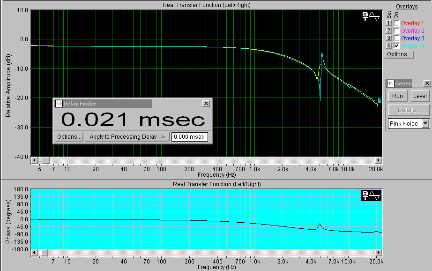Click the Relative Amplitude (dB) axis label

click(x=8, y=85)
